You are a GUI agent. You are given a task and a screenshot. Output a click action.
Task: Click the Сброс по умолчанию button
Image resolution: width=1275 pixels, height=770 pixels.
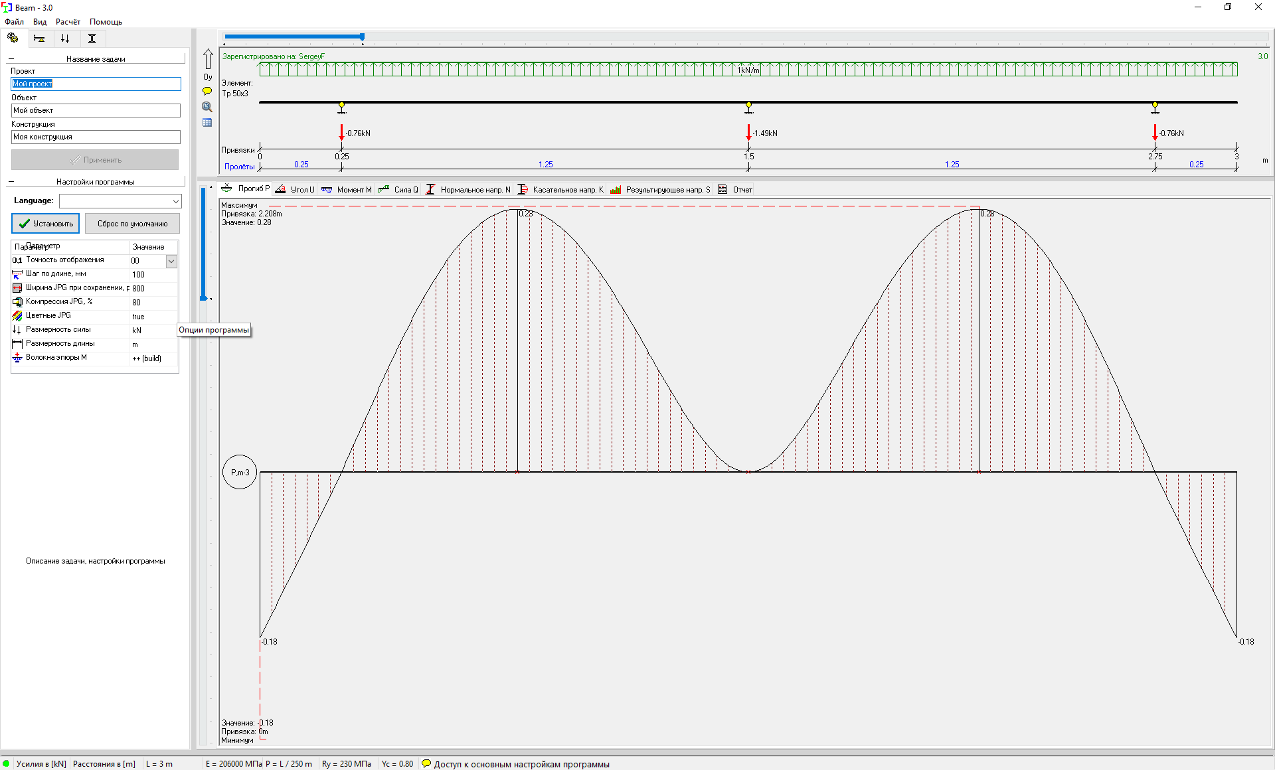[132, 224]
